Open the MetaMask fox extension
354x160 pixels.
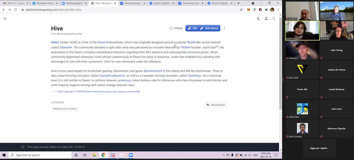tap(248, 10)
